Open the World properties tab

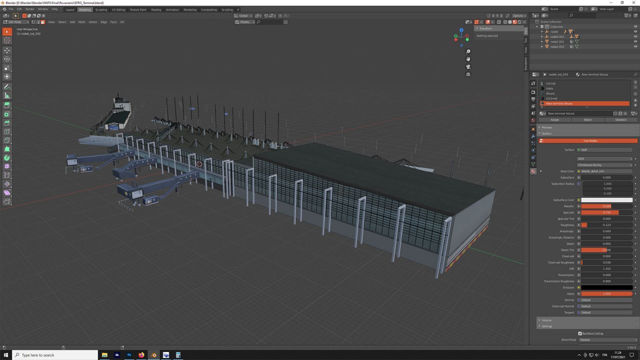533,120
